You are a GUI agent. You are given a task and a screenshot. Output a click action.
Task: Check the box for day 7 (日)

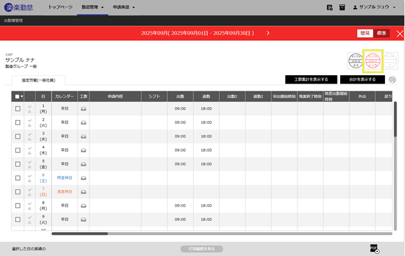click(17, 192)
